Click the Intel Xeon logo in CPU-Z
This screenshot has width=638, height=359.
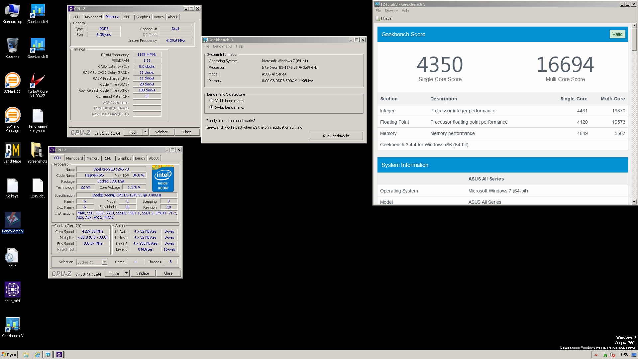click(x=163, y=179)
